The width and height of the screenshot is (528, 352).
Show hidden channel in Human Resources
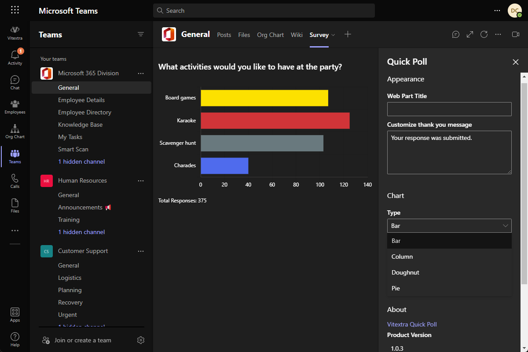pyautogui.click(x=81, y=232)
